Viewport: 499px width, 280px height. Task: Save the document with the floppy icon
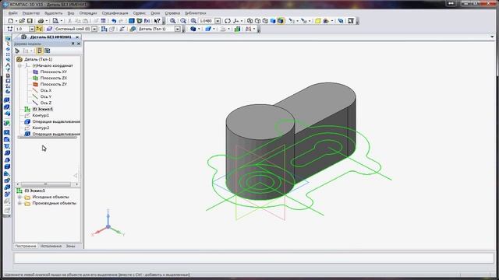click(30, 21)
